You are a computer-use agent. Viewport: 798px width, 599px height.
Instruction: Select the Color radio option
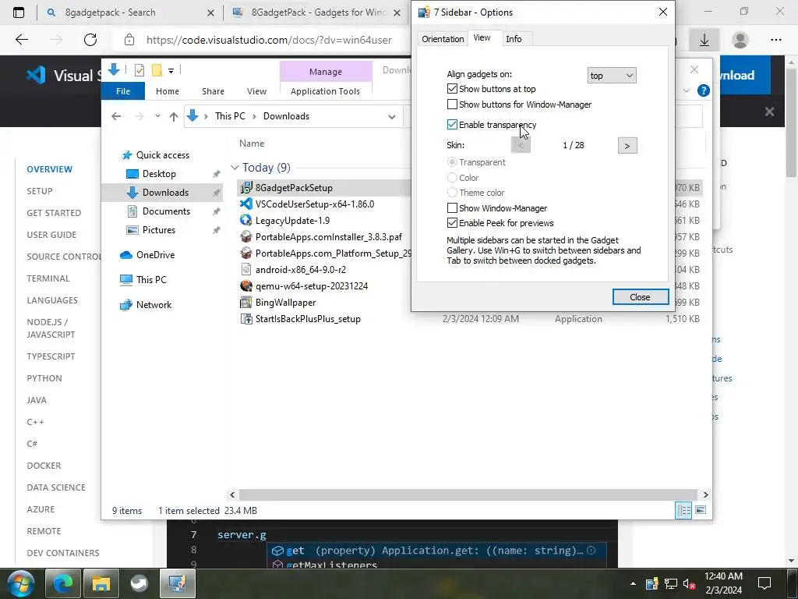(x=452, y=178)
